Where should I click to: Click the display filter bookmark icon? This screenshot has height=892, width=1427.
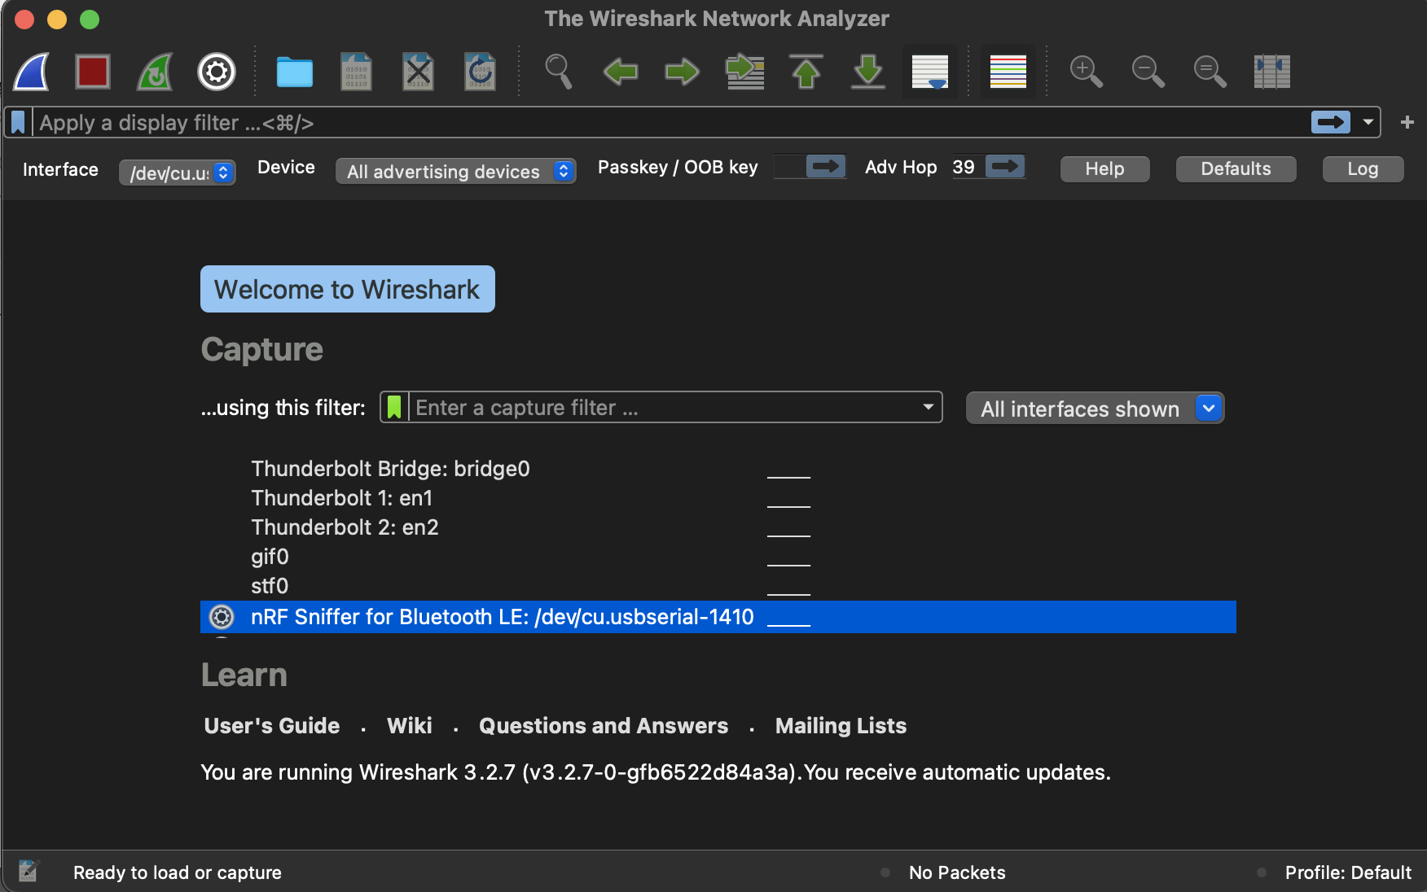[18, 122]
